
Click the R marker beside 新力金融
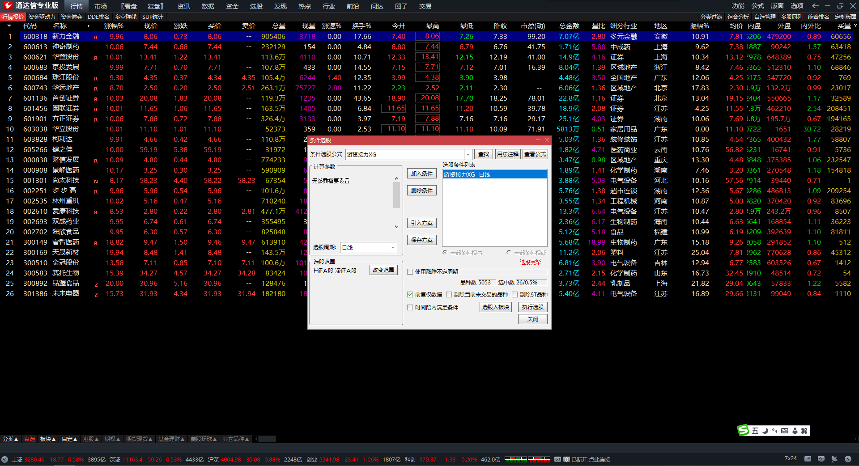click(96, 37)
